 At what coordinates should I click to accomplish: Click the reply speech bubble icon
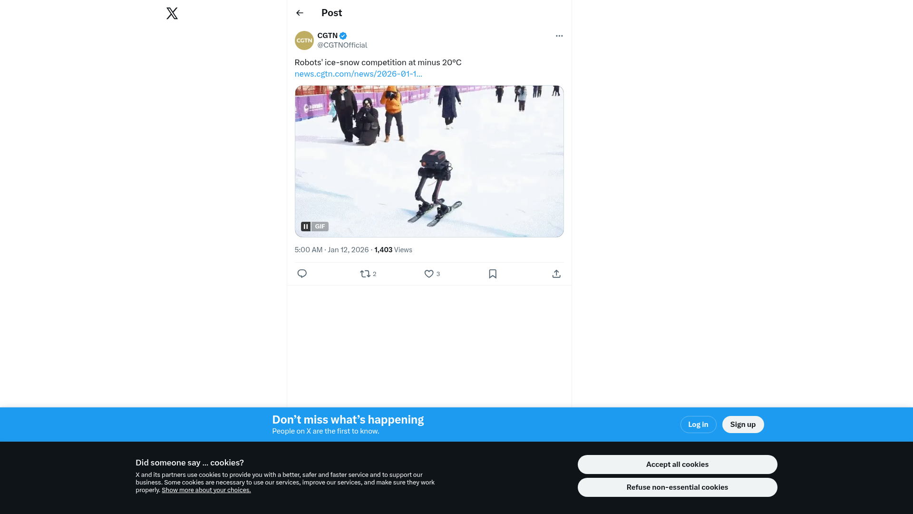[x=302, y=274]
